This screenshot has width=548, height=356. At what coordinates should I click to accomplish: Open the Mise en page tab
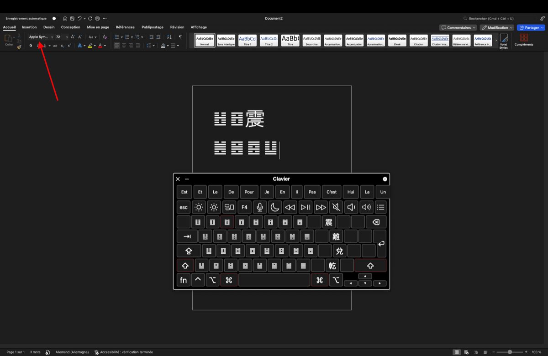[98, 27]
